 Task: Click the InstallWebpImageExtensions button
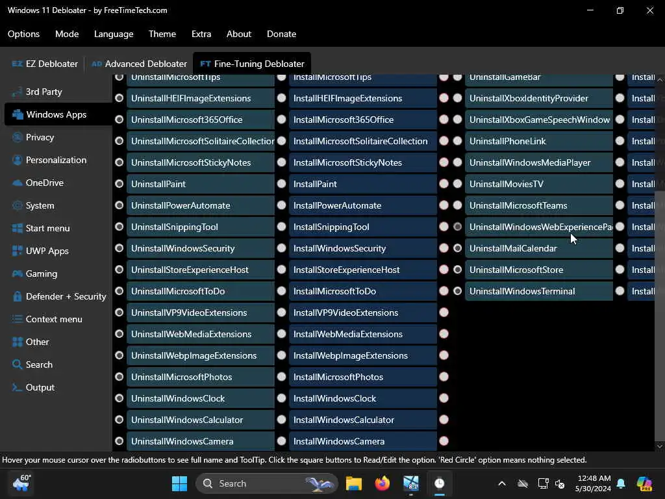363,355
